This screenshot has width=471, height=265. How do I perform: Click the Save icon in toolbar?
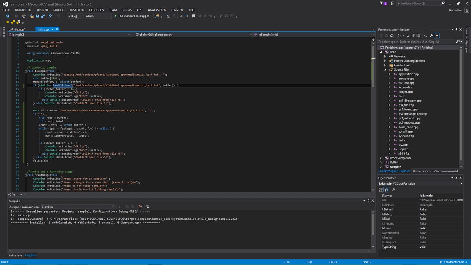coord(37,16)
